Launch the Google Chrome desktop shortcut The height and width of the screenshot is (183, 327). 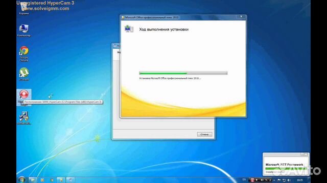pyautogui.click(x=24, y=54)
